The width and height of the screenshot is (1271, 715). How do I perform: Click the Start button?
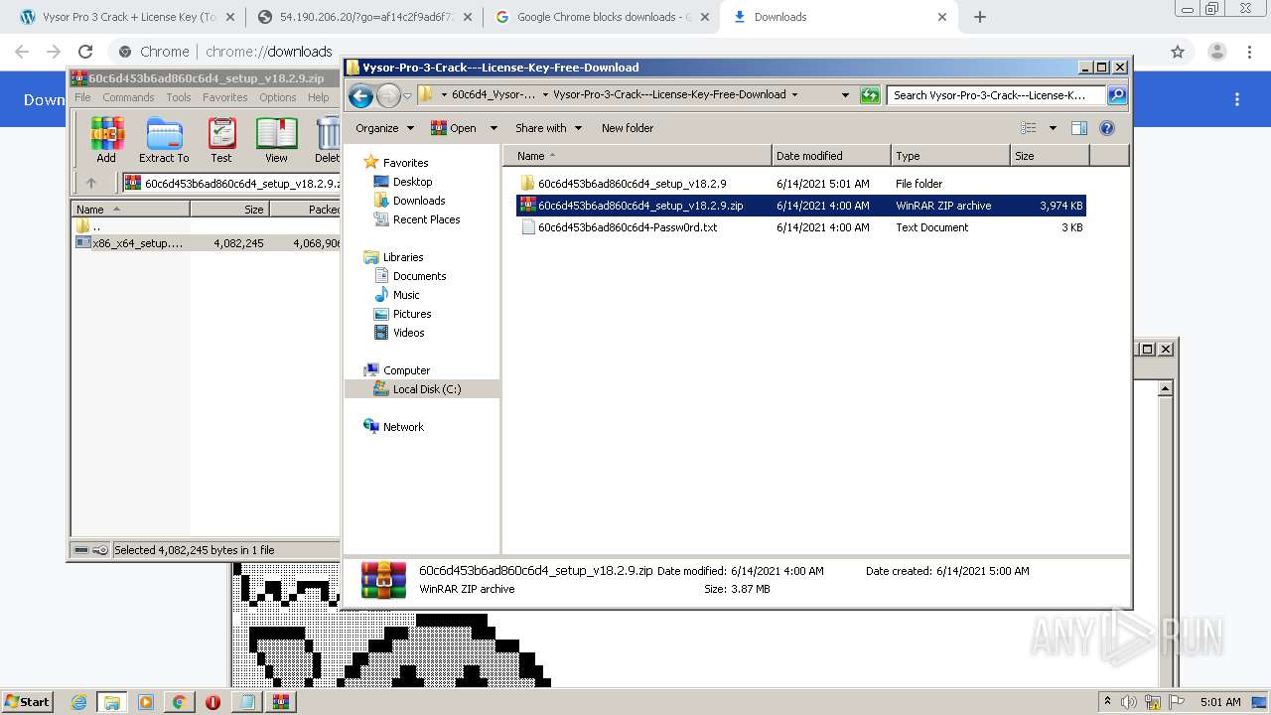(28, 702)
